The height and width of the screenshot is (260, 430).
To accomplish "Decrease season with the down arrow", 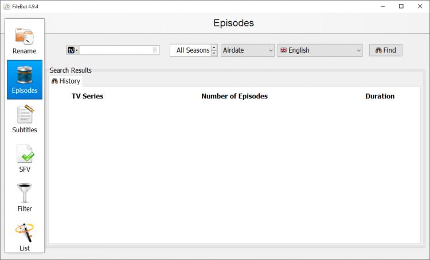I will click(x=214, y=53).
